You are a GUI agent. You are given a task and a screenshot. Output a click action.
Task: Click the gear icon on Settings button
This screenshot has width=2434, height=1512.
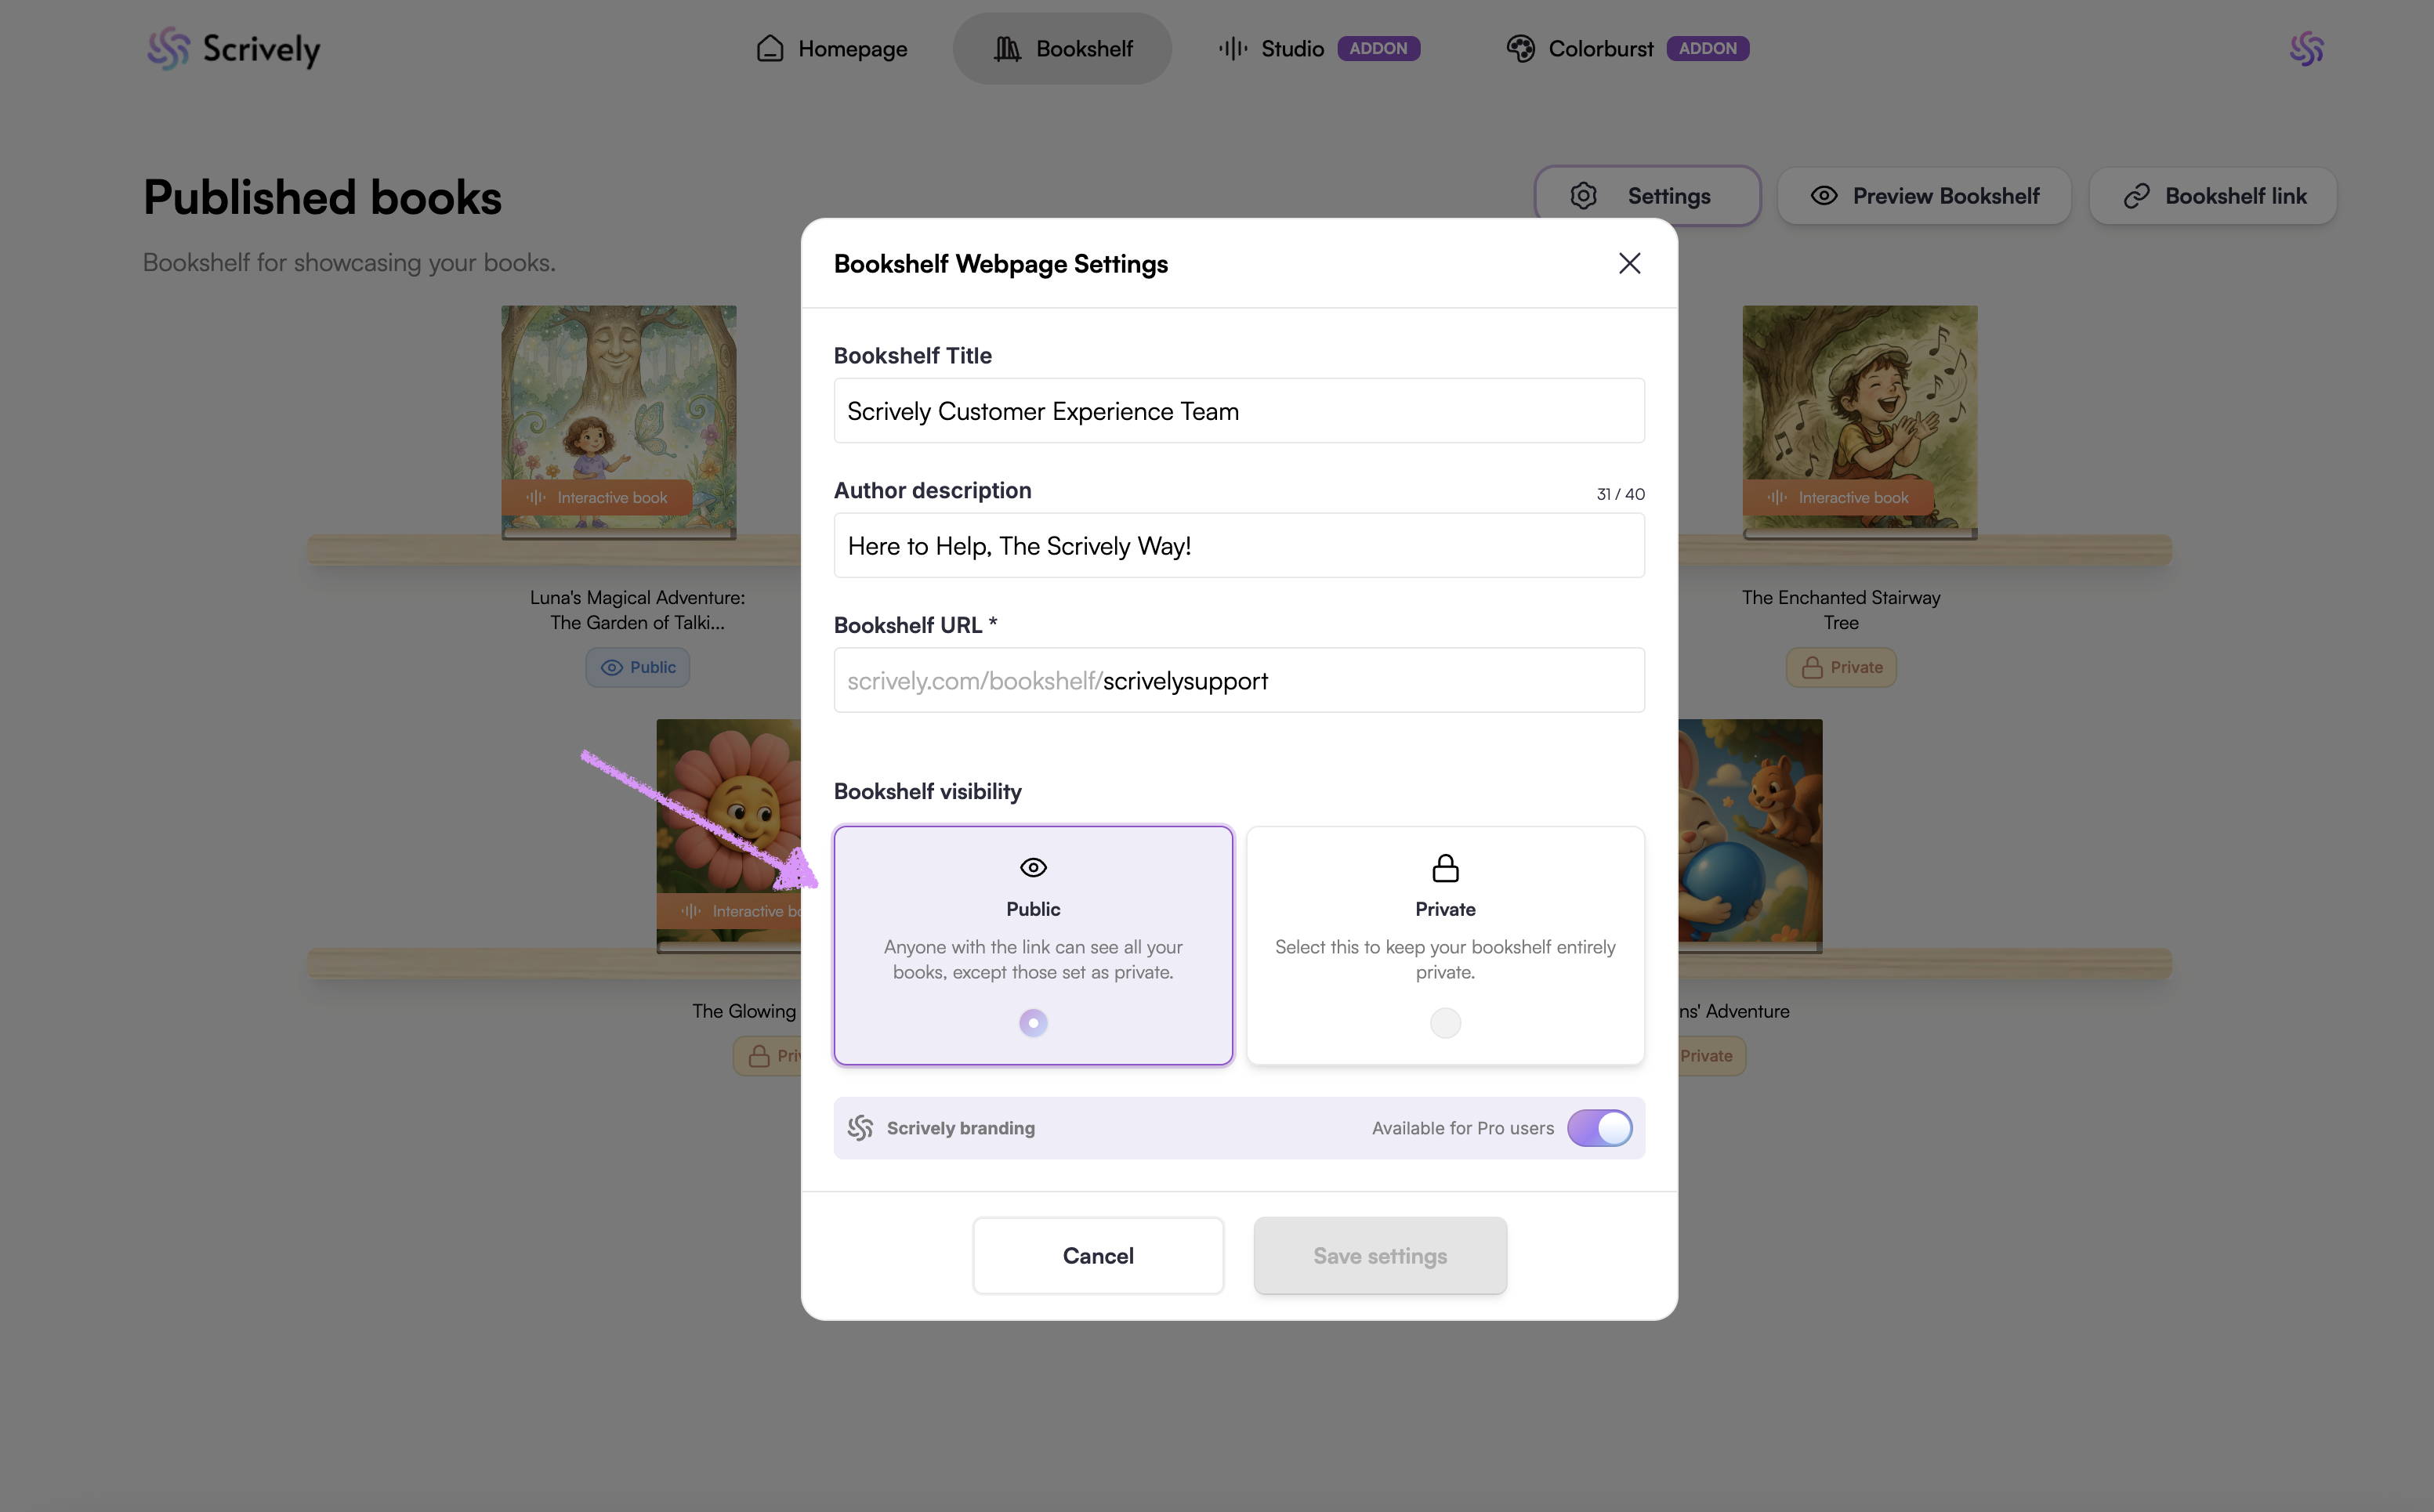(1583, 196)
